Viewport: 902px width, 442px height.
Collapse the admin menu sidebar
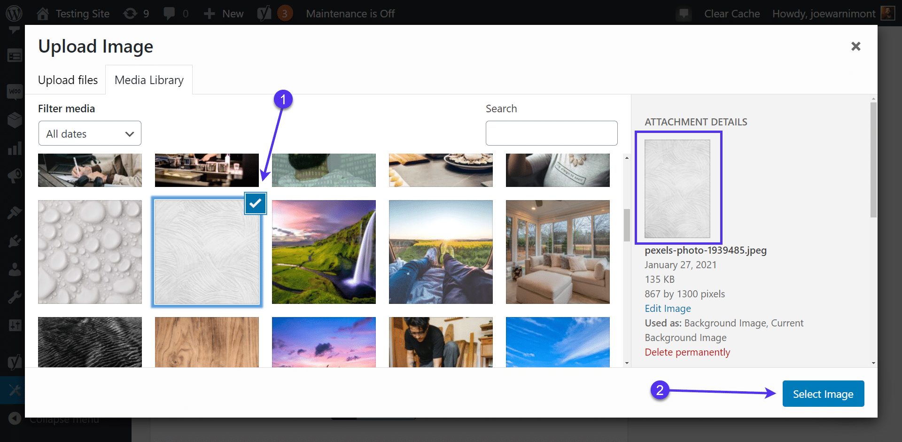click(14, 419)
